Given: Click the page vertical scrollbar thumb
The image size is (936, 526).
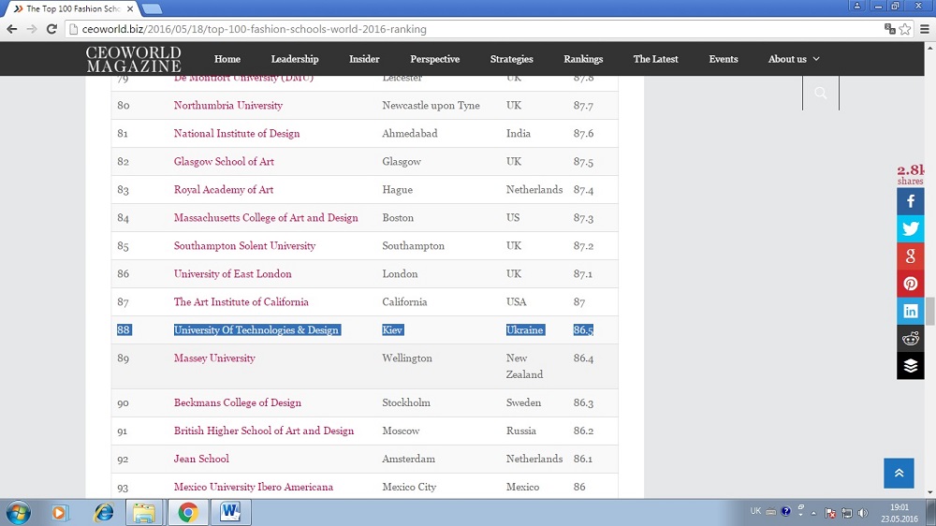Looking at the screenshot, I should click(930, 312).
